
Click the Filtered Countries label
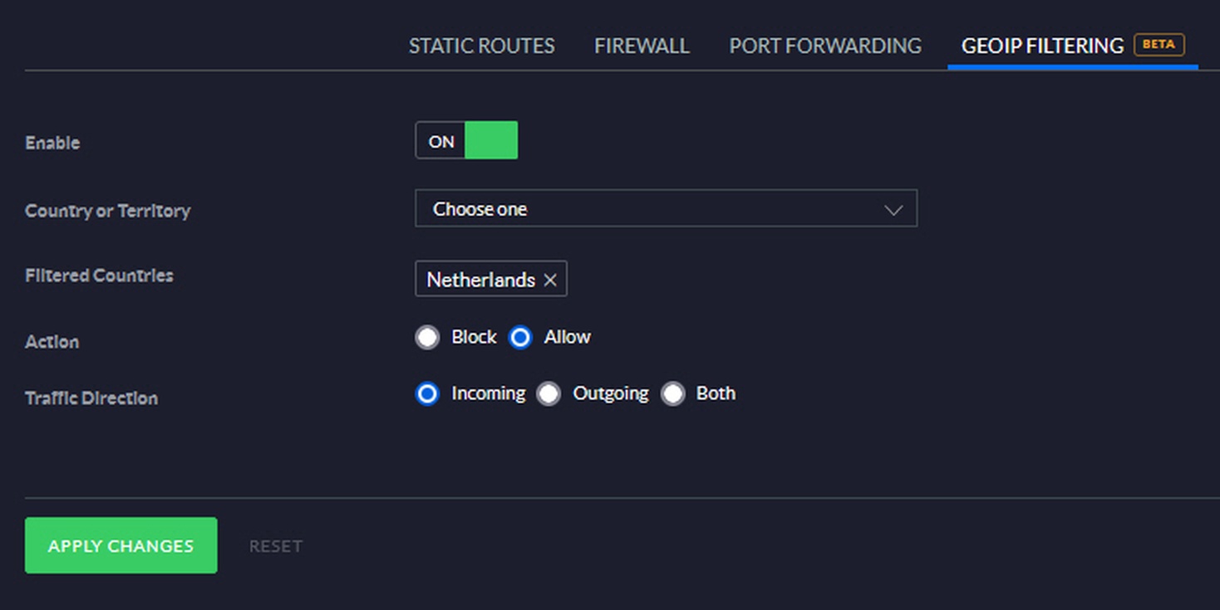point(99,276)
